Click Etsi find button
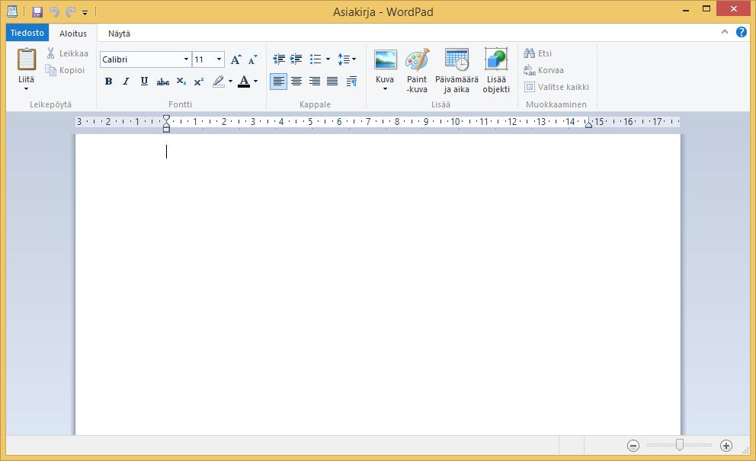756x461 pixels. [x=537, y=53]
